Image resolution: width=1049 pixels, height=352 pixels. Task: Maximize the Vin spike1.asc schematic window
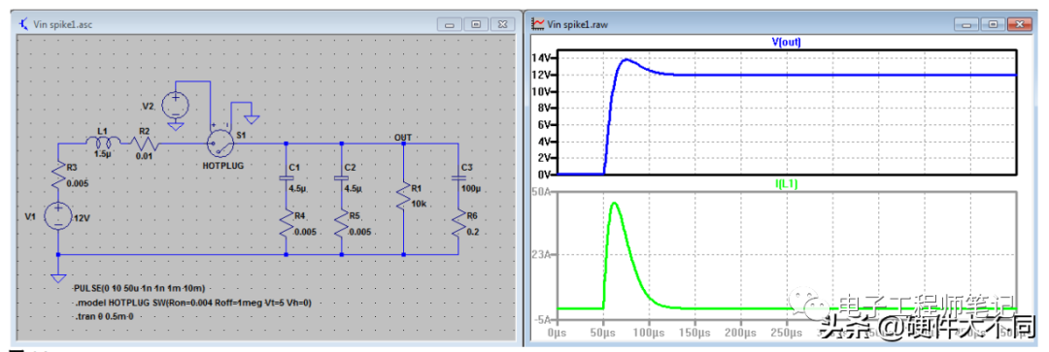tap(476, 24)
